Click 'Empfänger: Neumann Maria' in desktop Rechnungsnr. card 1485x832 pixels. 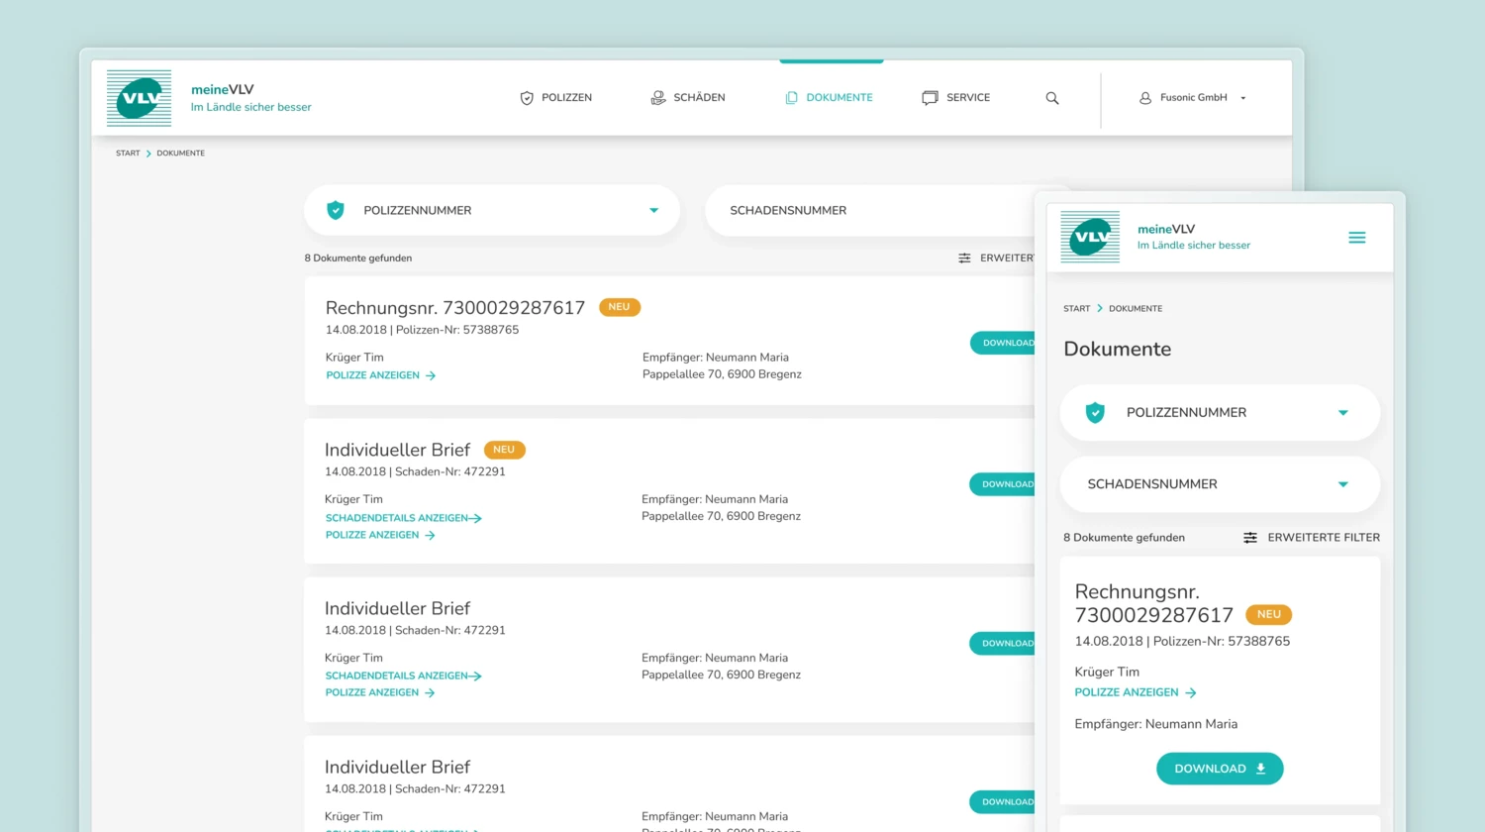pyautogui.click(x=716, y=358)
